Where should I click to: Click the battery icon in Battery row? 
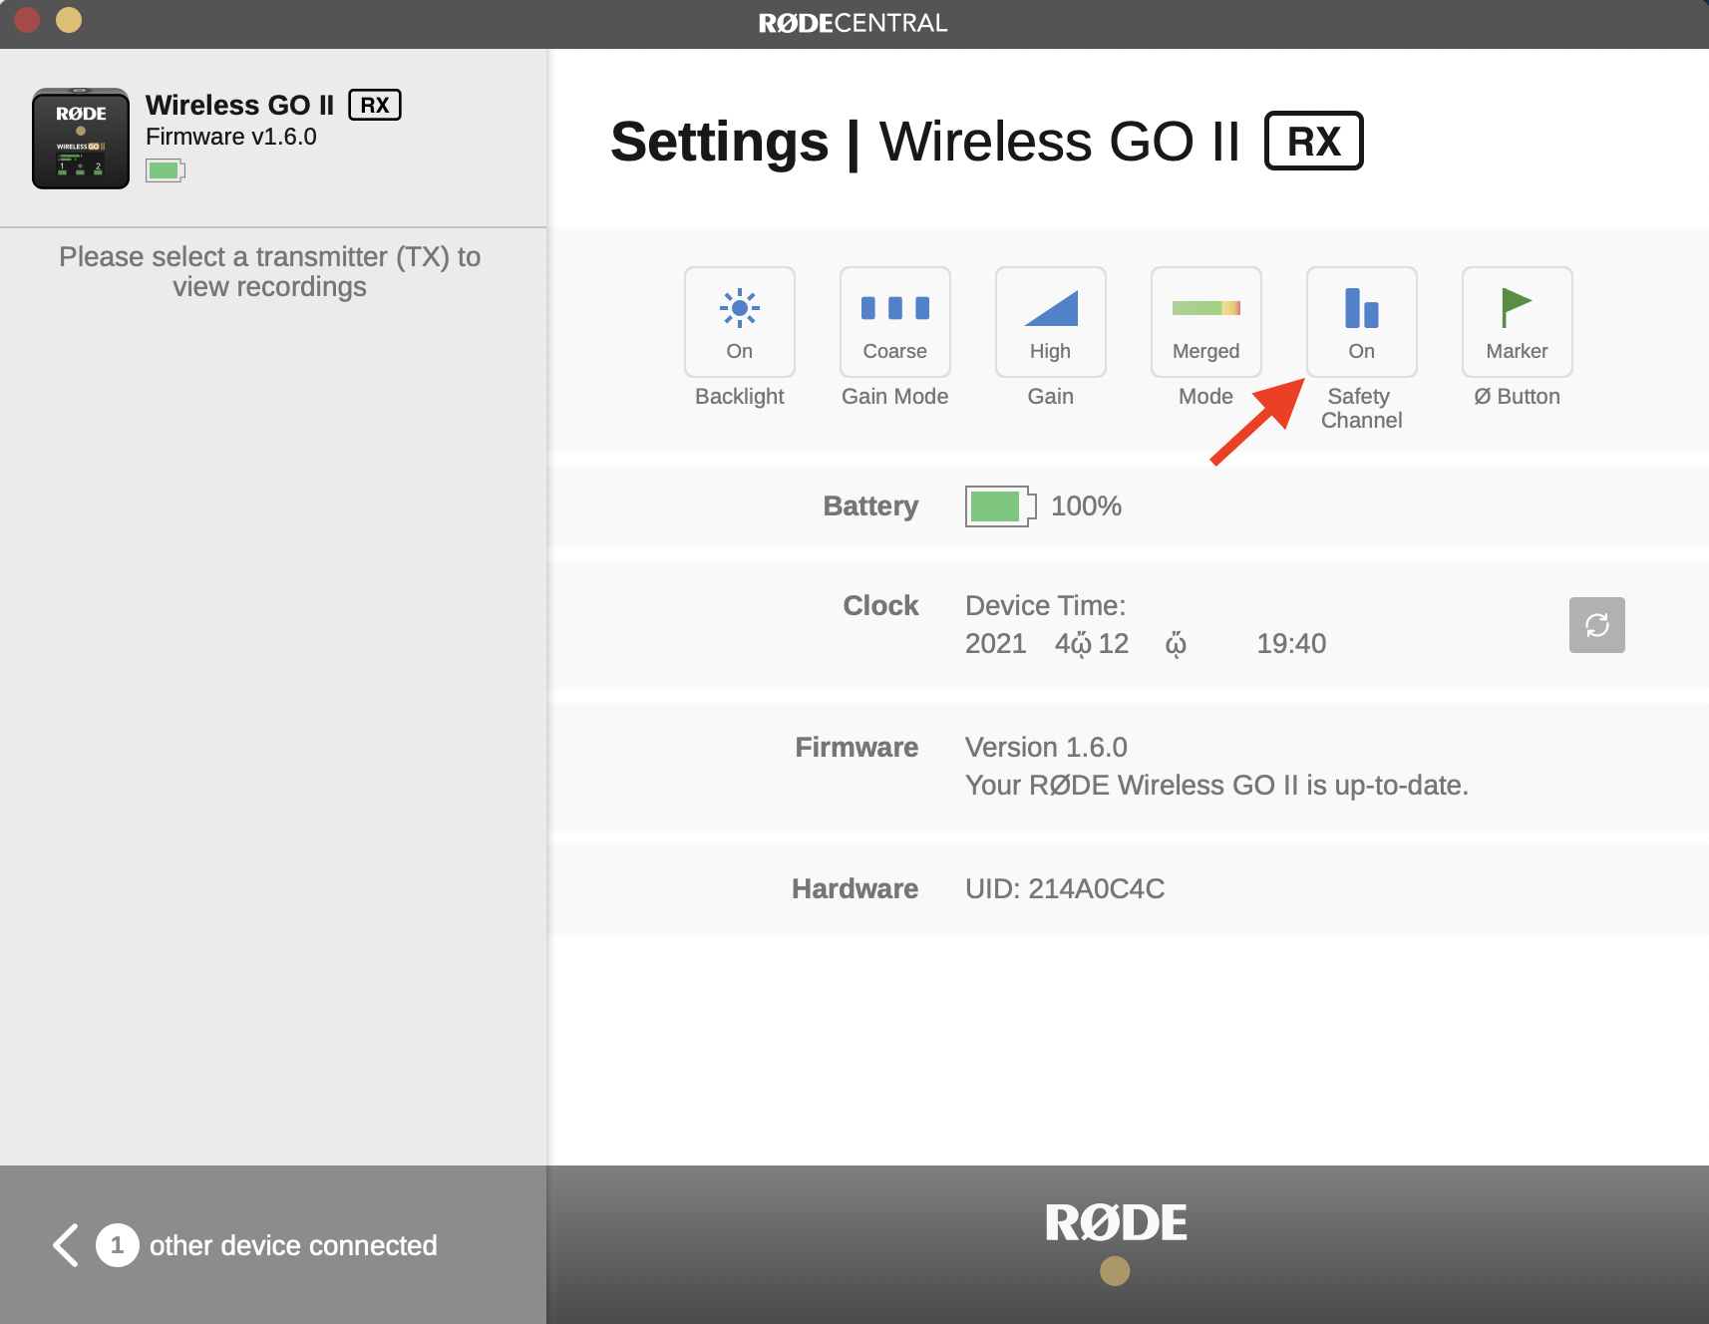pyautogui.click(x=1001, y=506)
